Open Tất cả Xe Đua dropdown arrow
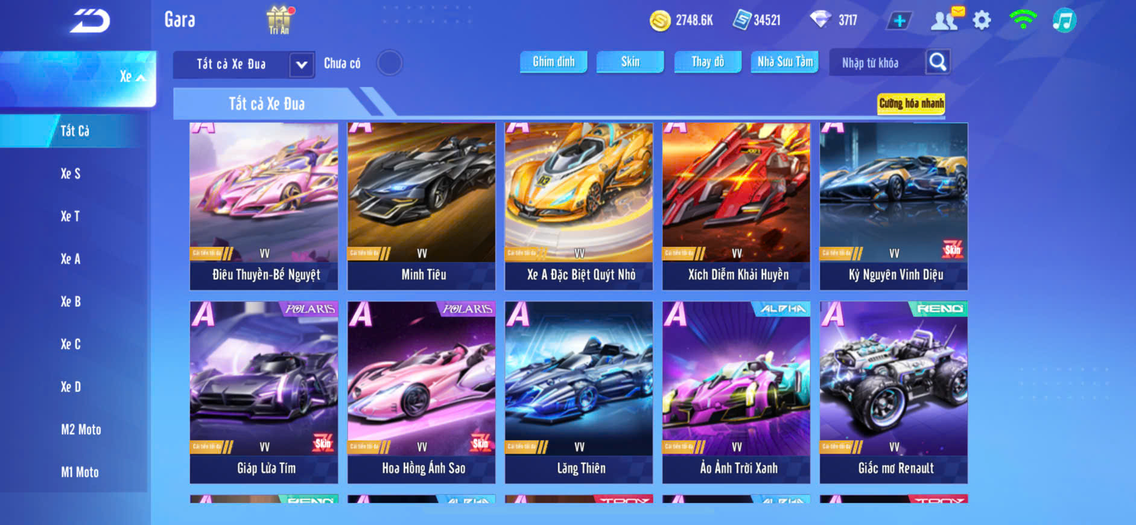The width and height of the screenshot is (1136, 525). pyautogui.click(x=302, y=65)
